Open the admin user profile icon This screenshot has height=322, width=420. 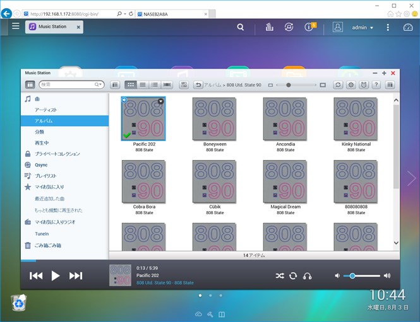(x=337, y=27)
